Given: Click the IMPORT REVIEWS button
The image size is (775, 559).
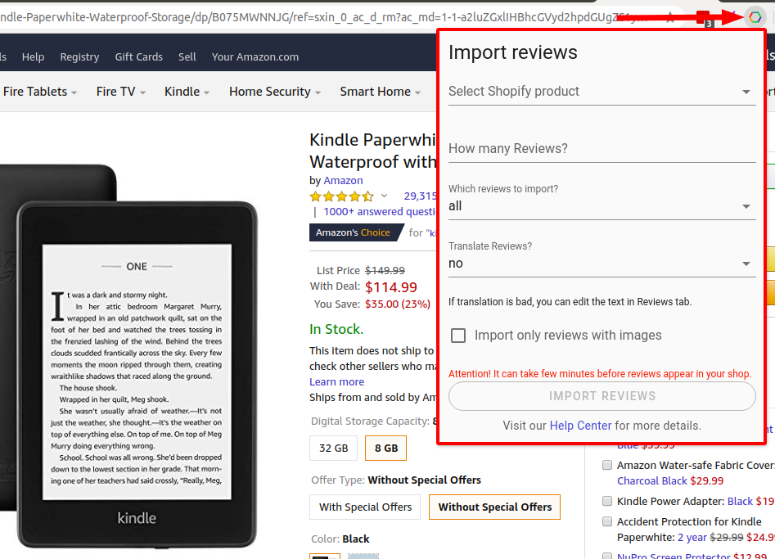Looking at the screenshot, I should pyautogui.click(x=602, y=396).
